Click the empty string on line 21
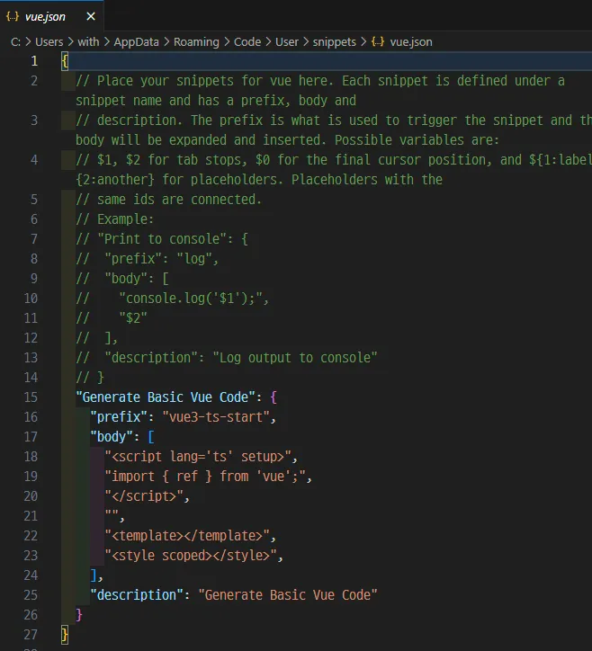Viewport: 592px width, 651px height. (112, 513)
